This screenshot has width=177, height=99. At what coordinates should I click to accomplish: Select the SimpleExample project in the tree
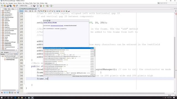(x=7, y=44)
